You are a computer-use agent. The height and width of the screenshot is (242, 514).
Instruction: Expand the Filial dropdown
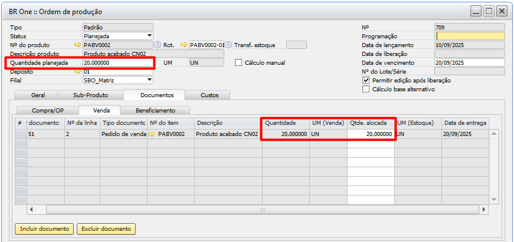(149, 80)
